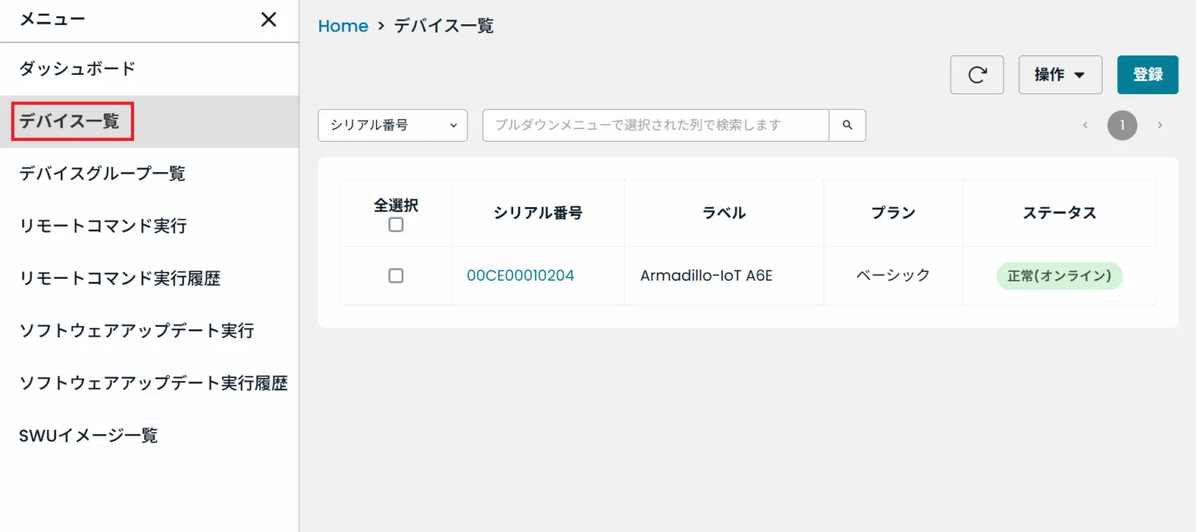Select page 1 in pagination
Image resolution: width=1196 pixels, height=532 pixels.
(1122, 125)
